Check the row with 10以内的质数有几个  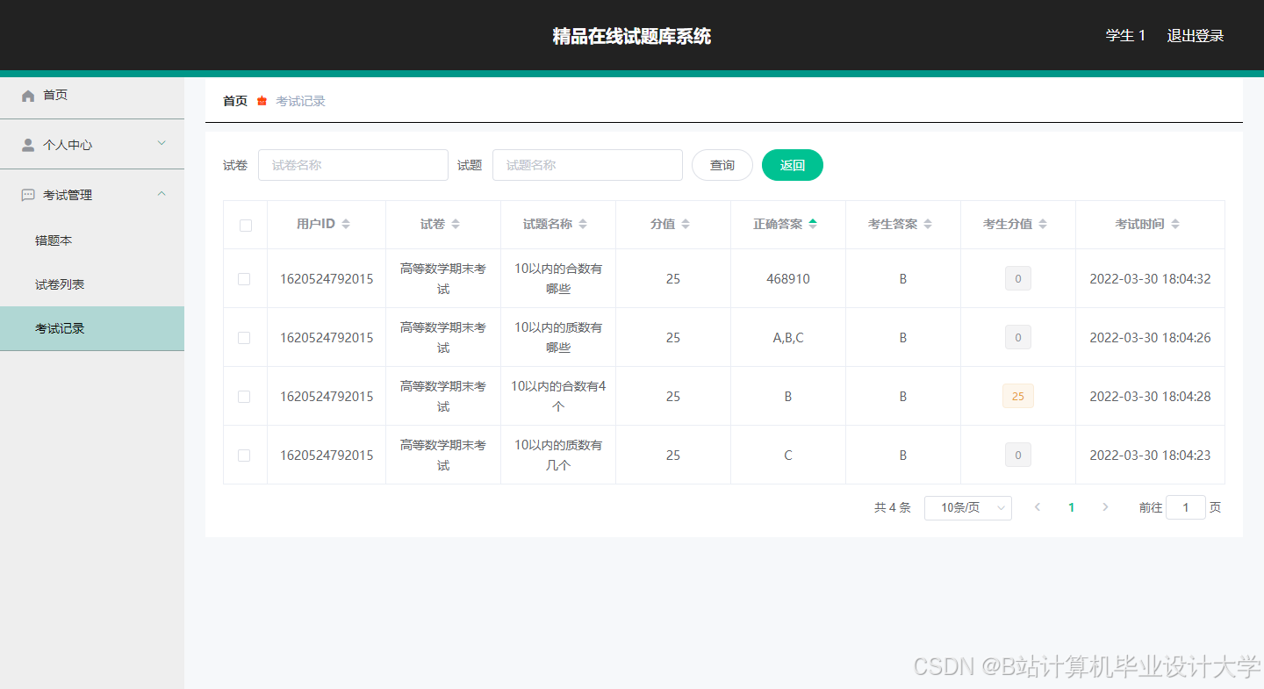[x=244, y=456]
